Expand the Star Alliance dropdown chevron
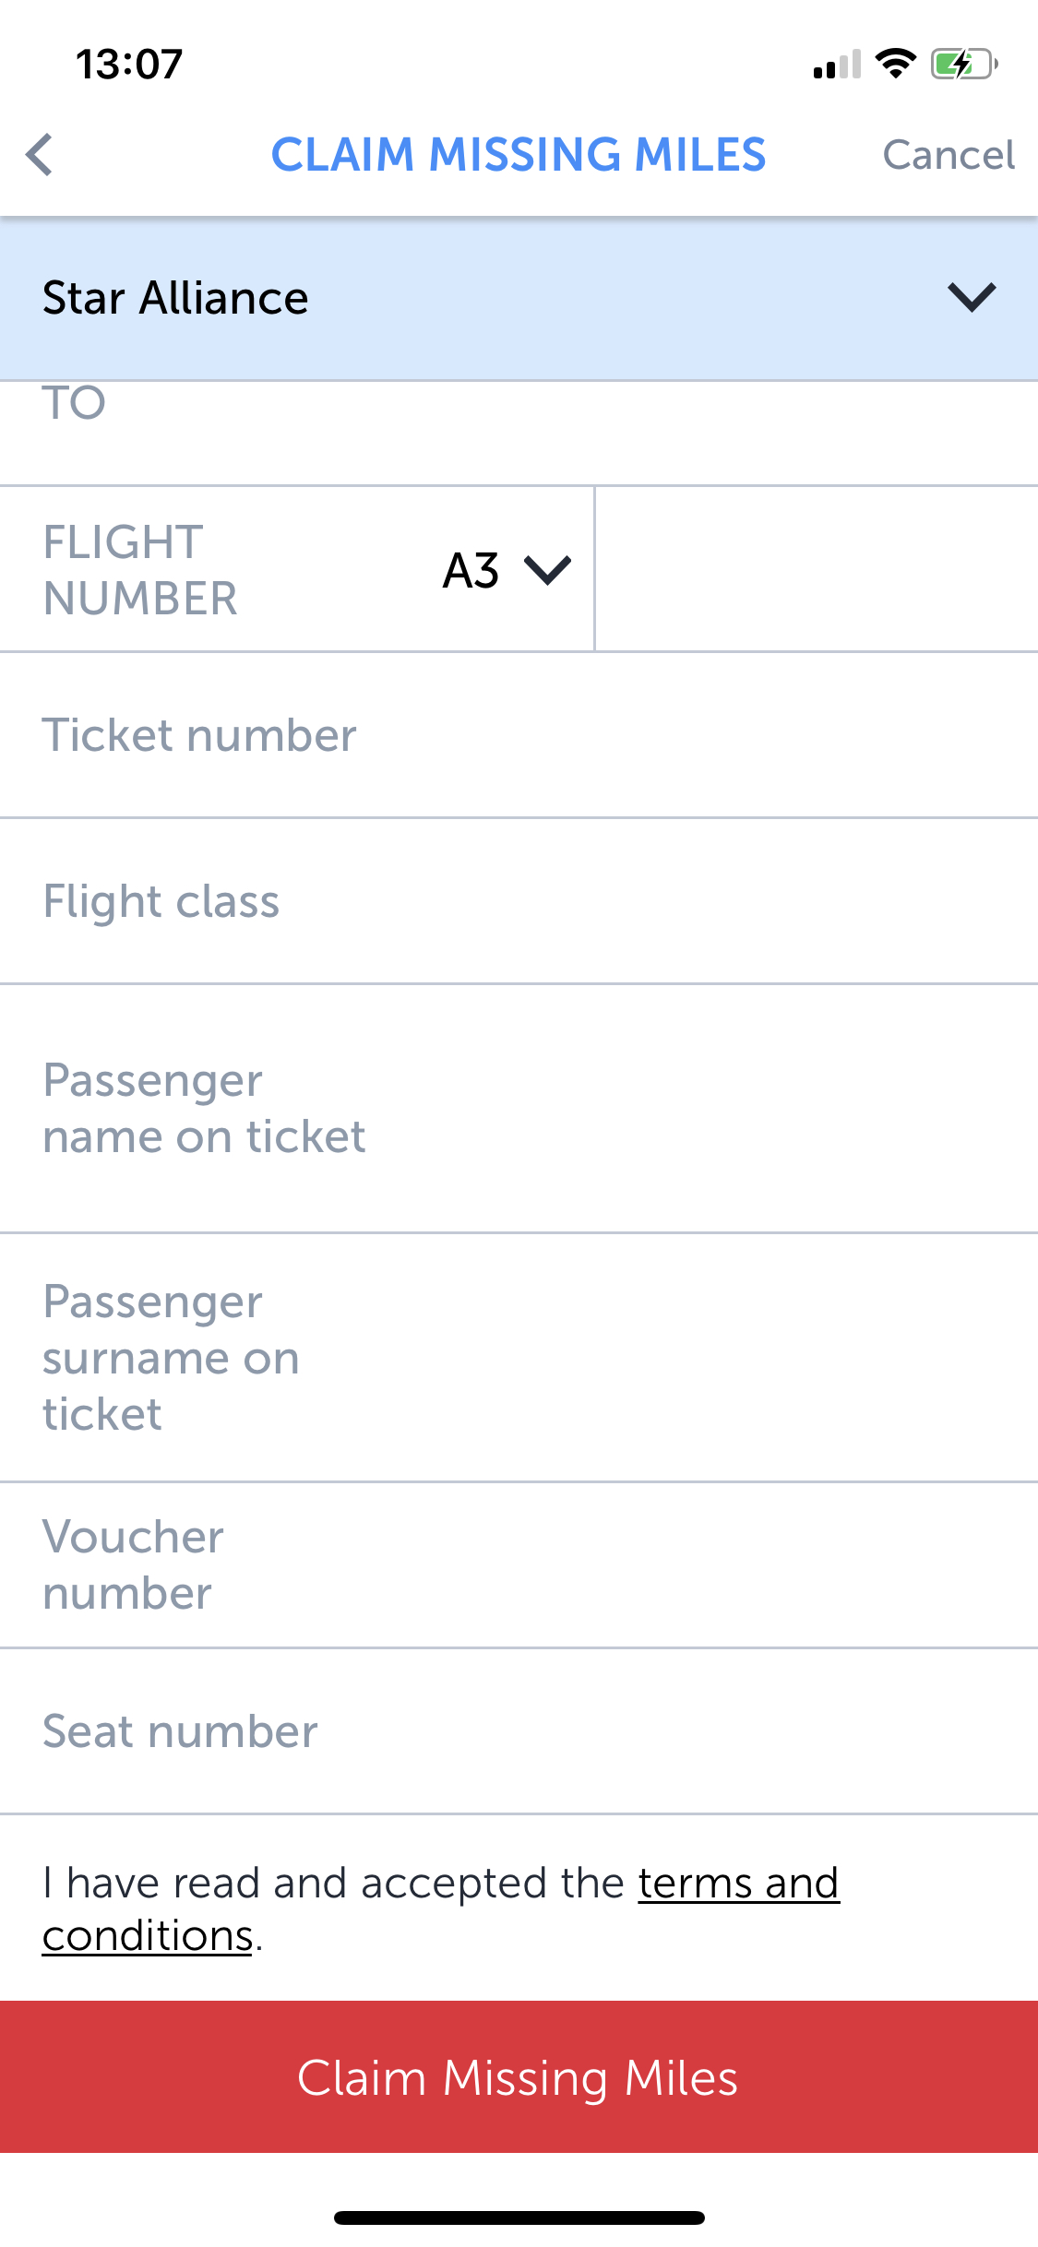The width and height of the screenshot is (1038, 2247). 972,297
